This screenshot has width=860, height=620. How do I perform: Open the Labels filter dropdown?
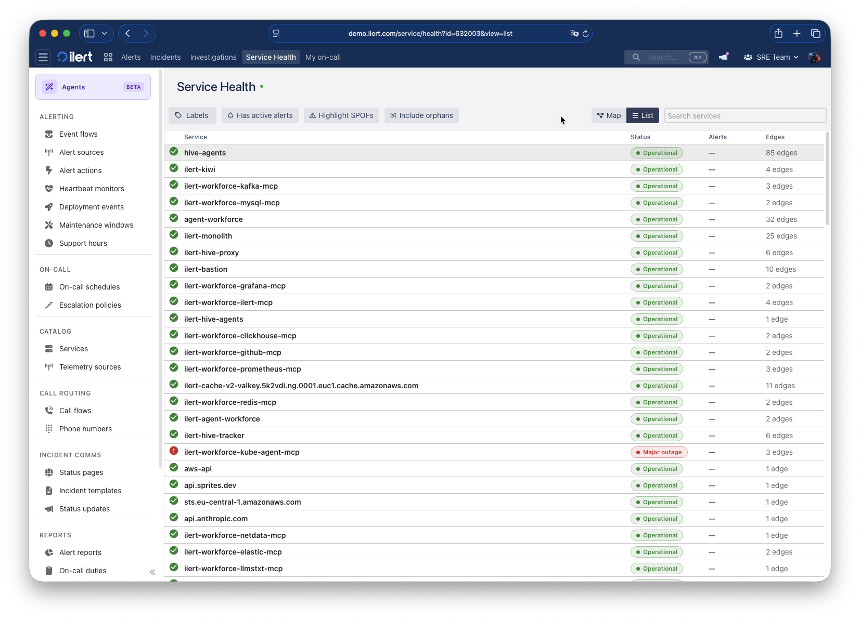191,115
